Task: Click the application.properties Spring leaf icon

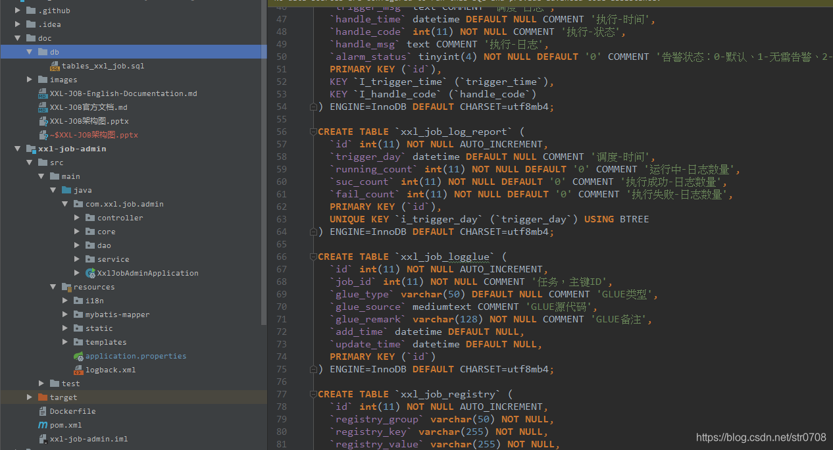Action: (78, 356)
